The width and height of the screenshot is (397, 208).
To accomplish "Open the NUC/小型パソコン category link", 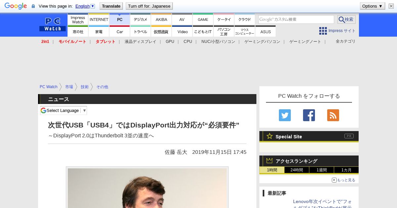I will [x=218, y=42].
